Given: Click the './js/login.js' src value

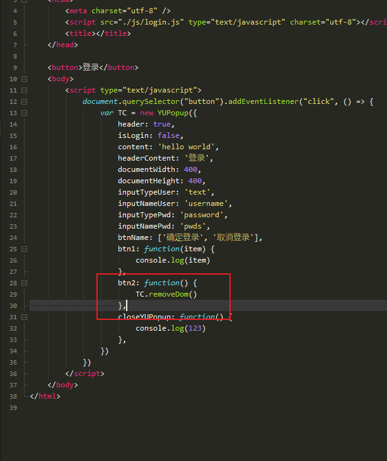Looking at the screenshot, I should pyautogui.click(x=151, y=22).
